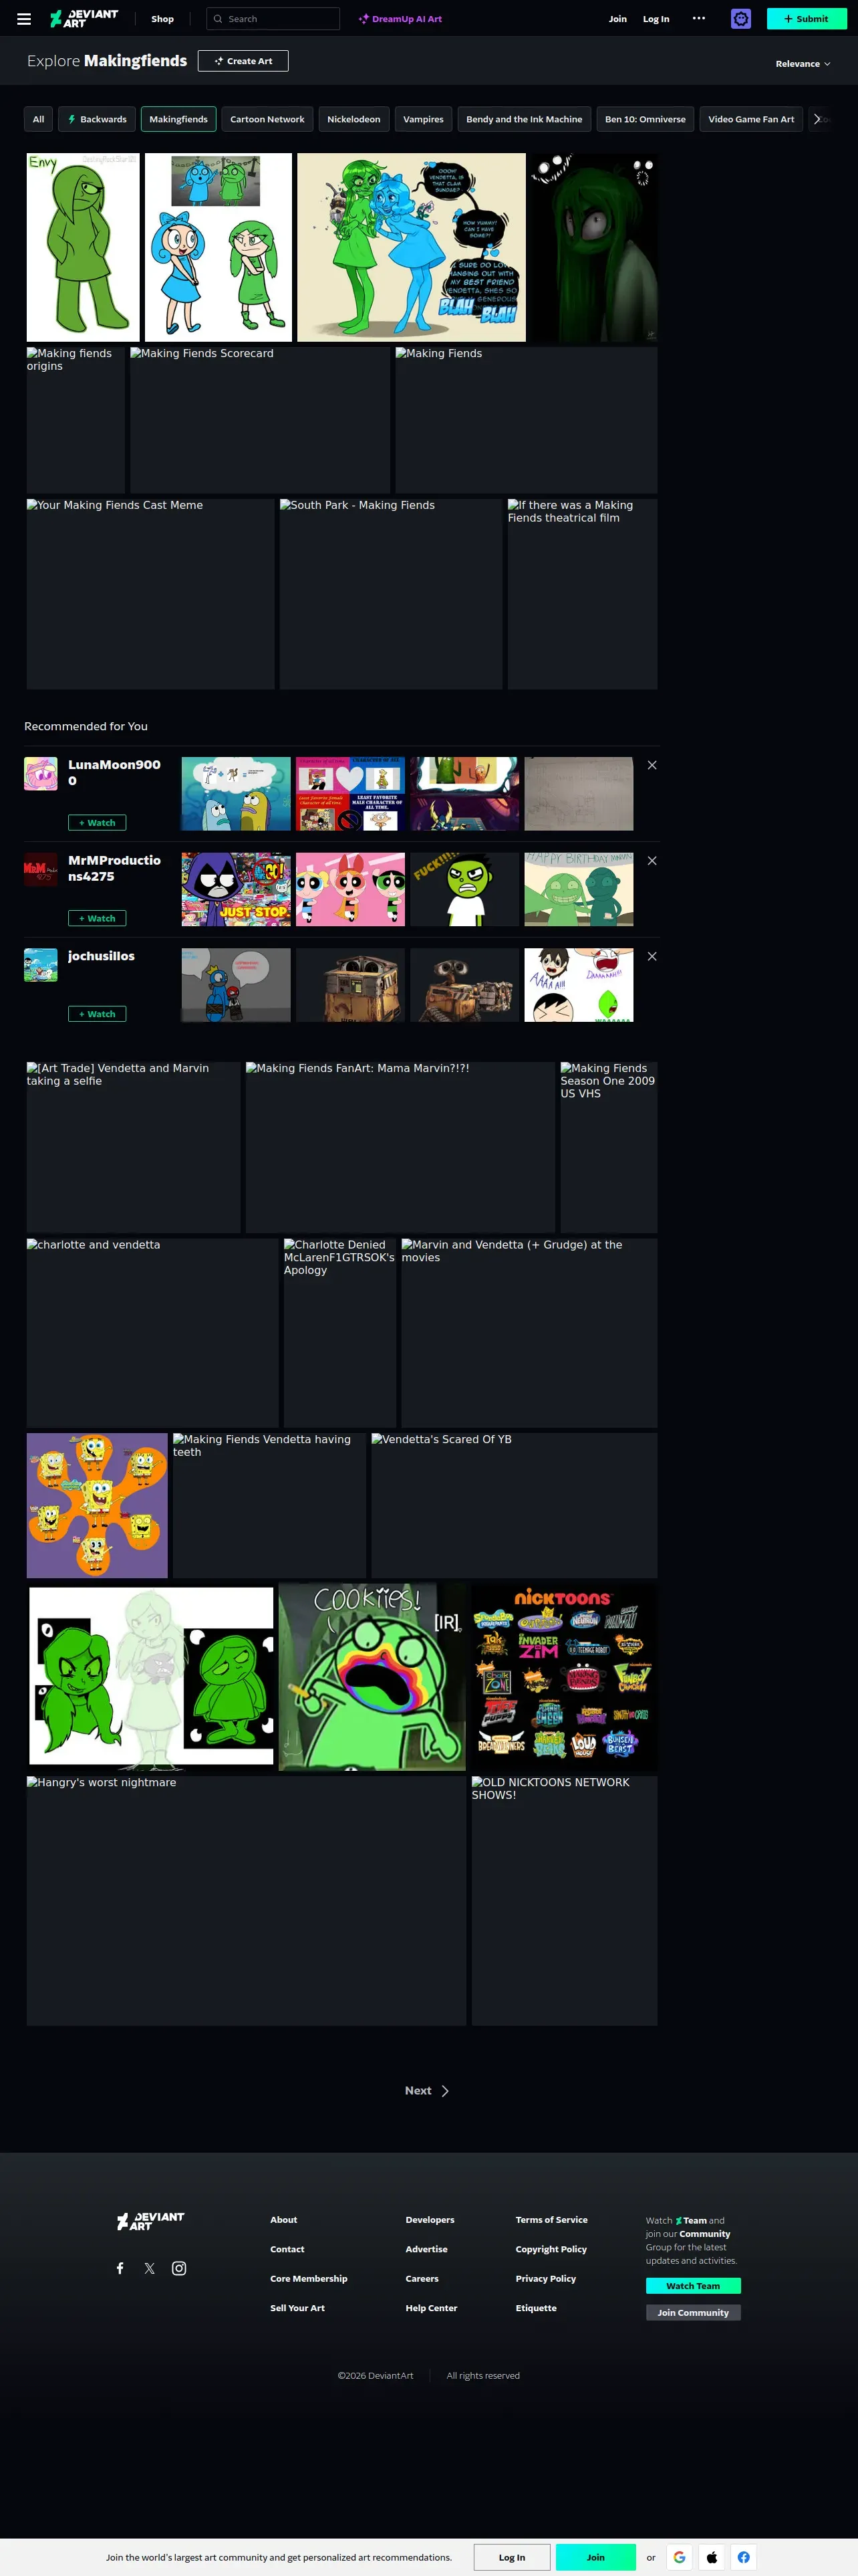This screenshot has height=2576, width=858.
Task: Open jochusillos profile avatar
Action: click(x=41, y=966)
